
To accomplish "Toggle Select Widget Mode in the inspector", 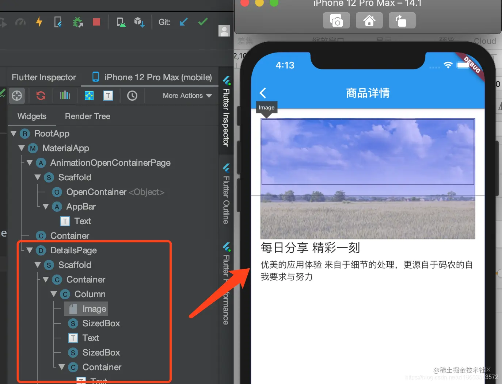I will click(17, 96).
